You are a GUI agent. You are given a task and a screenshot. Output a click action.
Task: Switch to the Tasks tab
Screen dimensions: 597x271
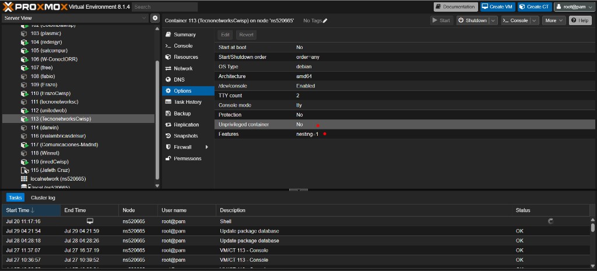coord(15,198)
